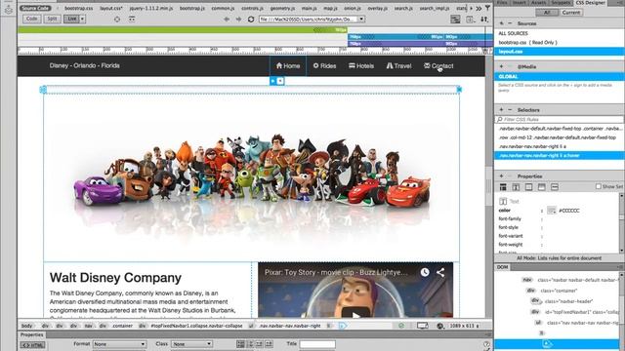Image resolution: width=625 pixels, height=351 pixels.
Task: Open the Hotels nav link
Action: pyautogui.click(x=361, y=65)
